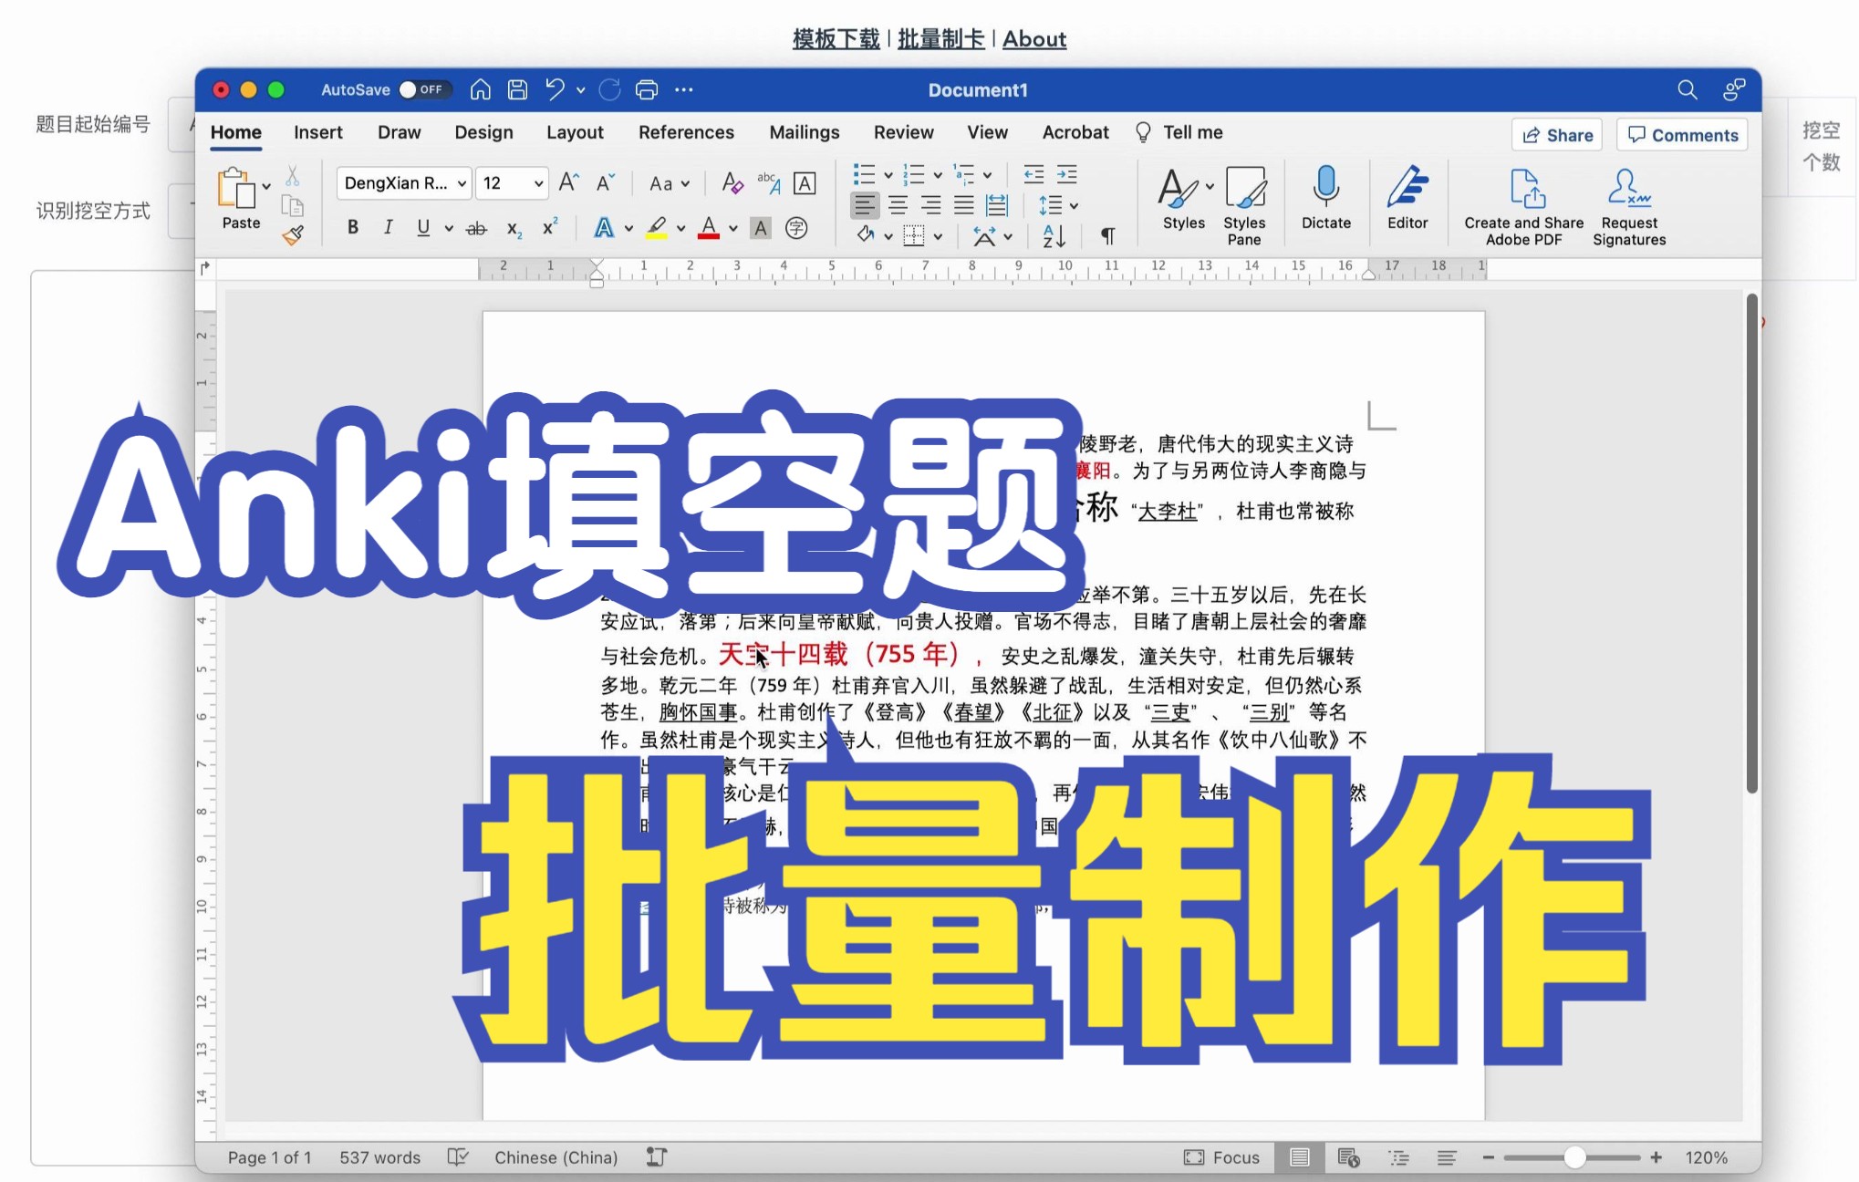The height and width of the screenshot is (1182, 1859).
Task: Toggle Italic formatting
Action: point(388,228)
